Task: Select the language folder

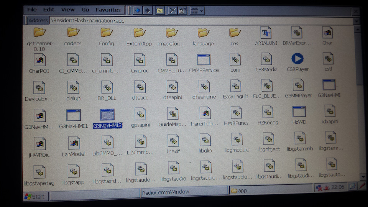Action: point(203,37)
